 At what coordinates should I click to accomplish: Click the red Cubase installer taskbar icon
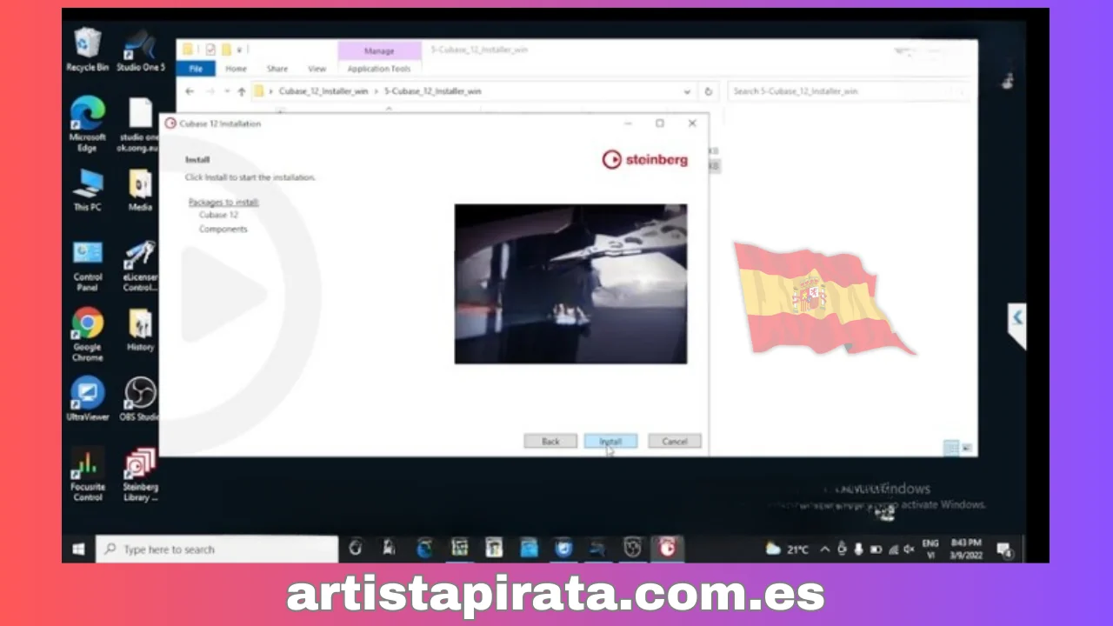(667, 549)
